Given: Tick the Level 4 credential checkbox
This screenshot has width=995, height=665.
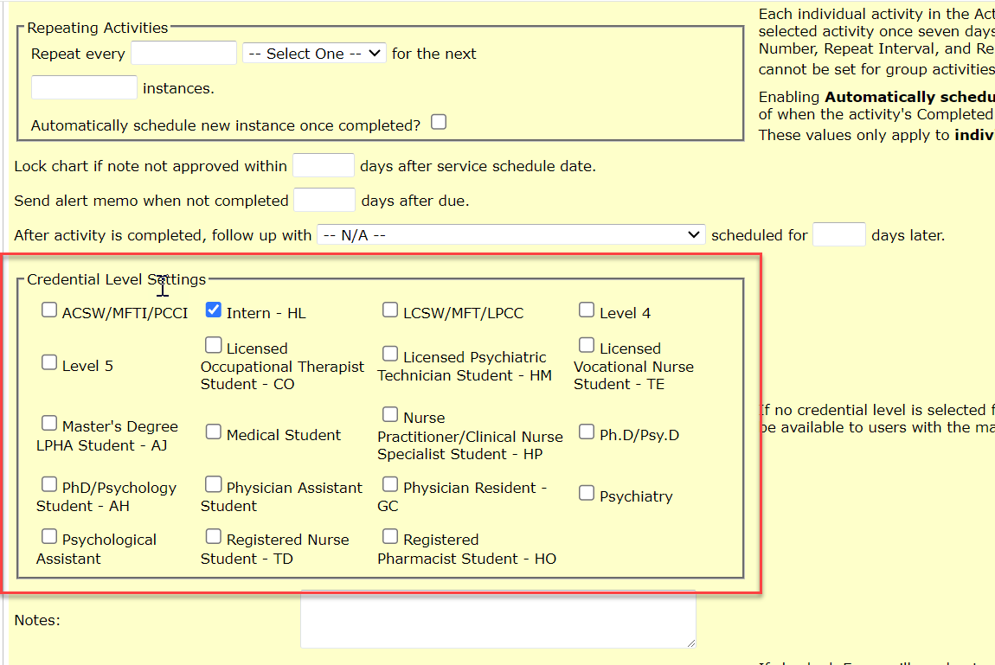Looking at the screenshot, I should [x=587, y=310].
